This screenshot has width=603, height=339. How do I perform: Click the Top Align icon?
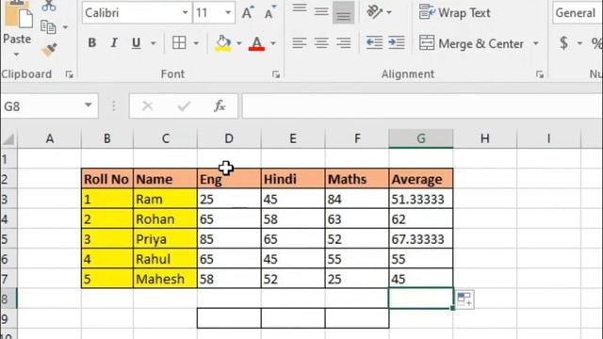pos(300,10)
